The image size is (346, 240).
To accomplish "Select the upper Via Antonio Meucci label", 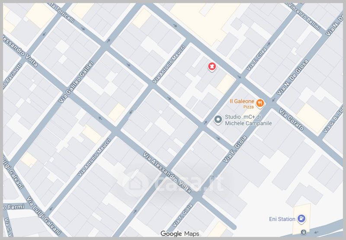I will (169, 64).
